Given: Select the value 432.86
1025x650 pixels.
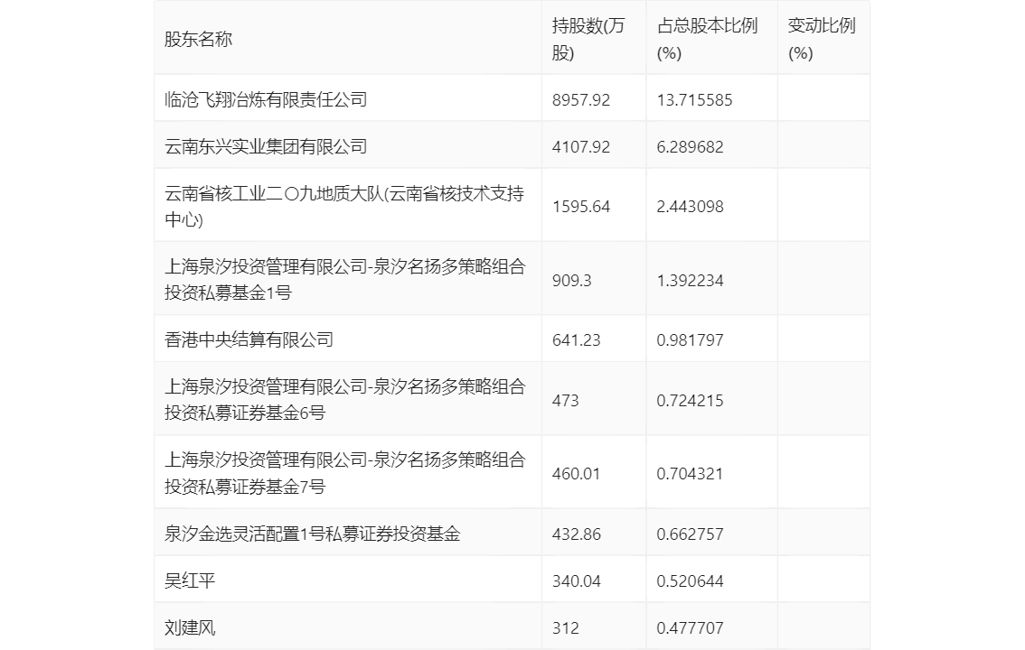Looking at the screenshot, I should pos(576,534).
